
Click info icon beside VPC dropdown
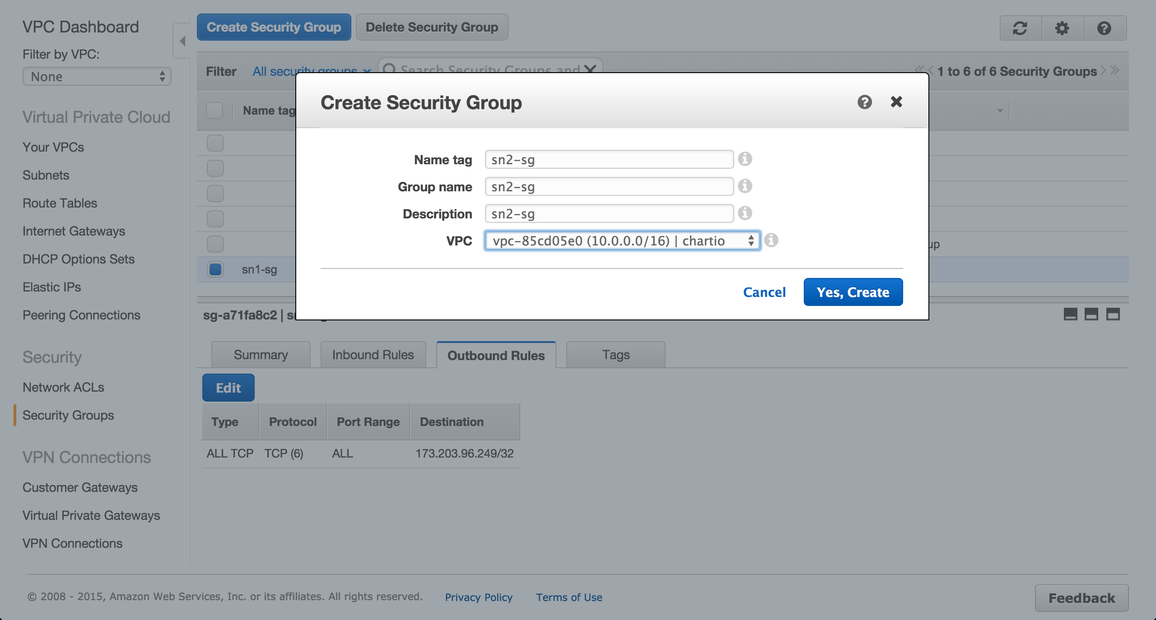coord(771,240)
